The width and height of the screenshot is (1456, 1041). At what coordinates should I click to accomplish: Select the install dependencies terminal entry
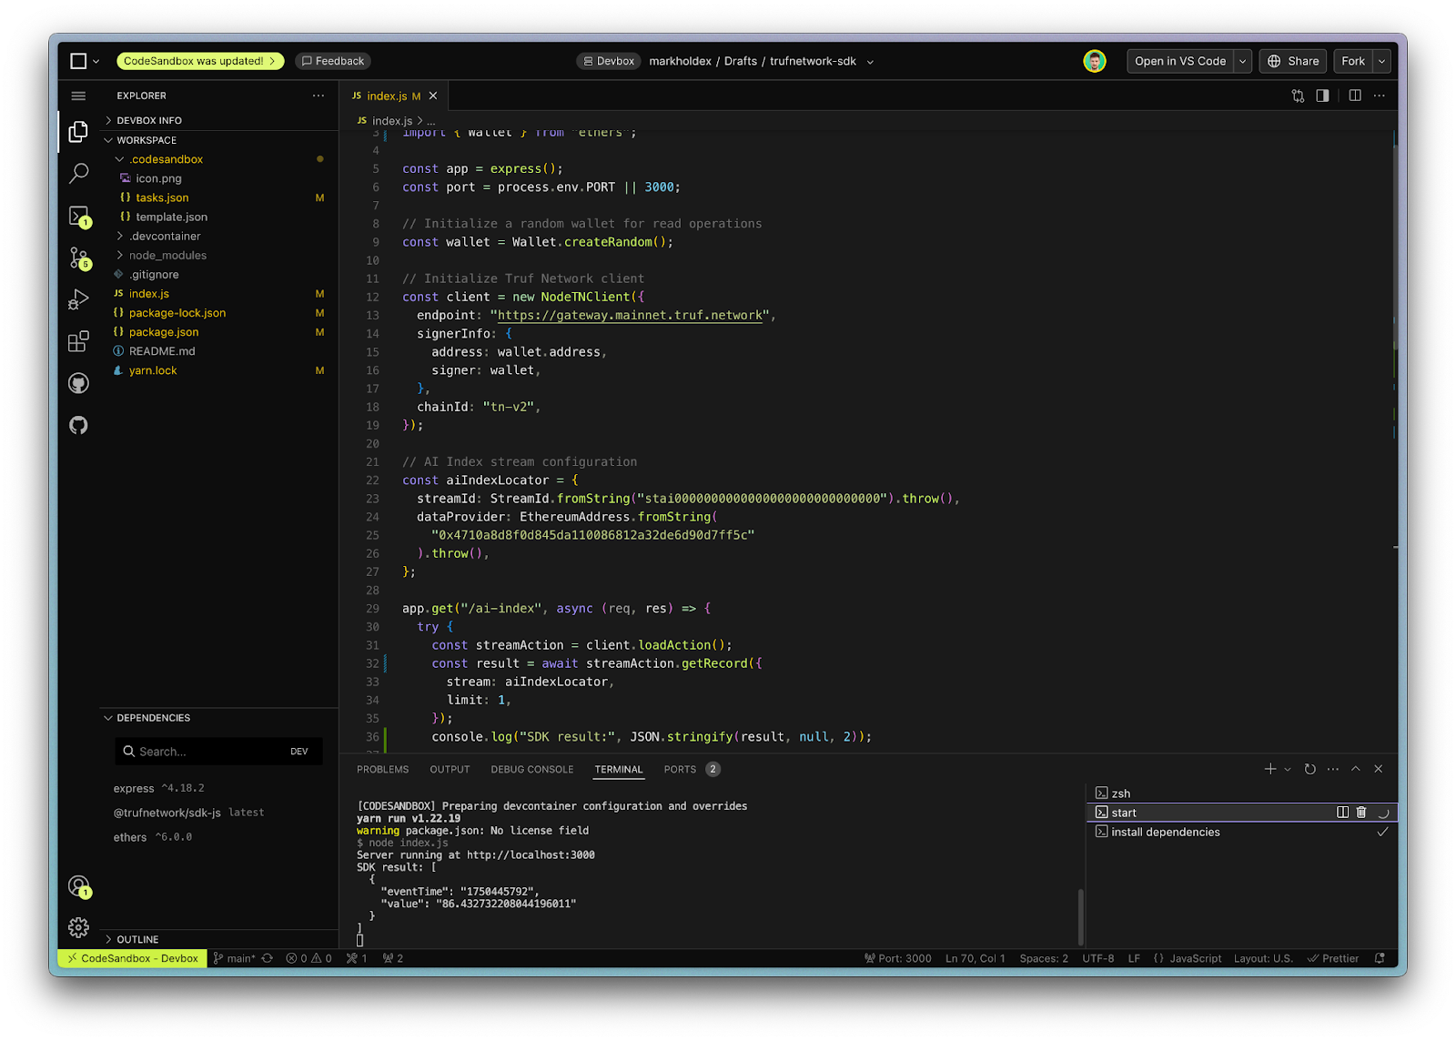(1242, 832)
